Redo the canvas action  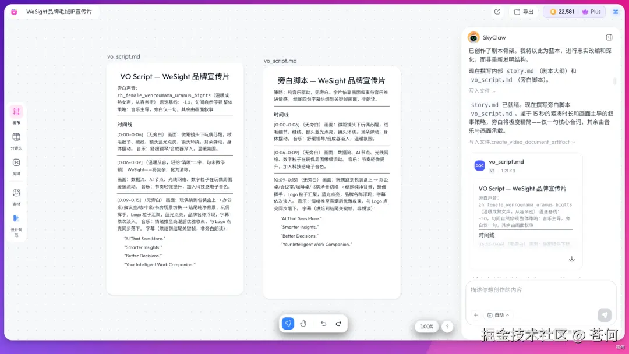[338, 324]
